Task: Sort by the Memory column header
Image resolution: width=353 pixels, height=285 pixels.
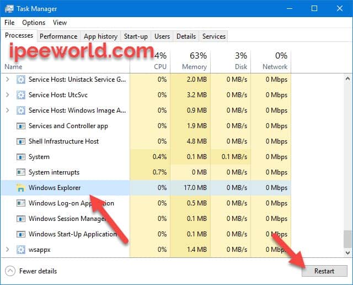Action: pyautogui.click(x=194, y=67)
